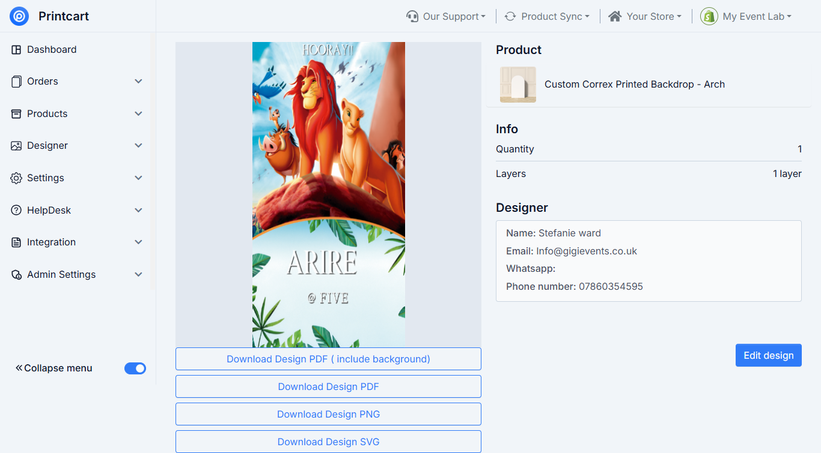
Task: Click the HelpDesk question mark icon
Action: pyautogui.click(x=16, y=211)
